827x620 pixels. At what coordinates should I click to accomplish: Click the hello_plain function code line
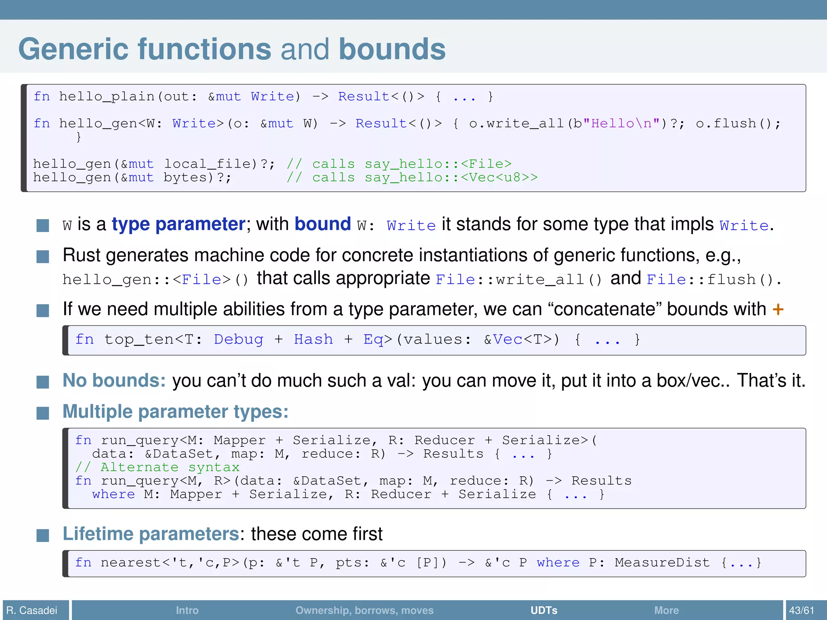262,97
